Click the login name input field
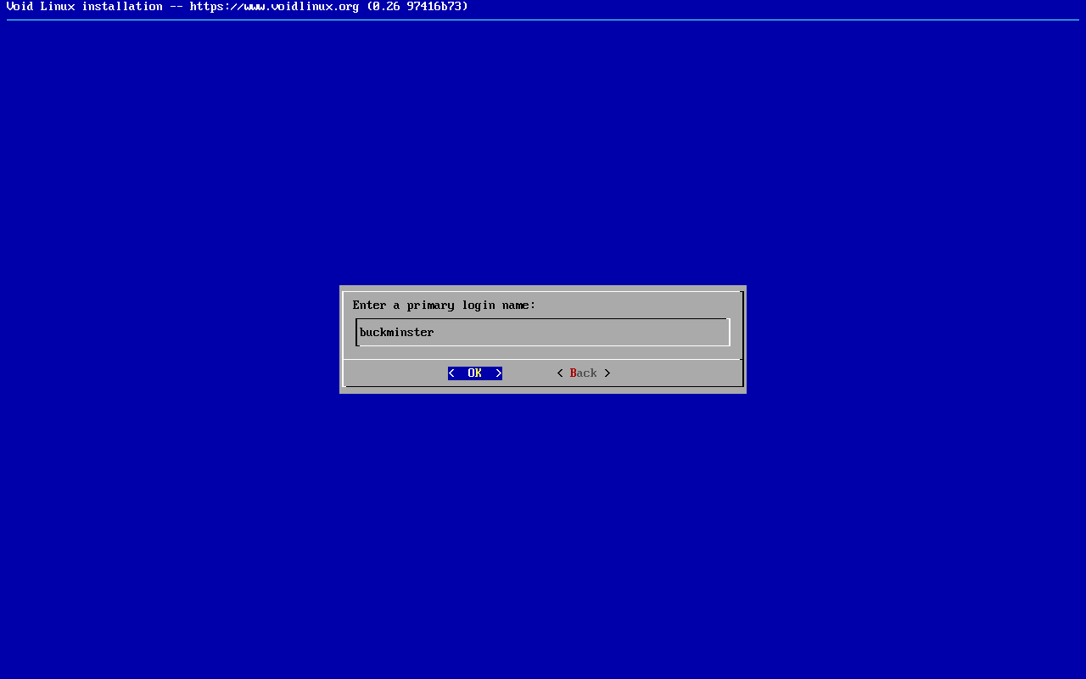The height and width of the screenshot is (679, 1086). coord(543,333)
